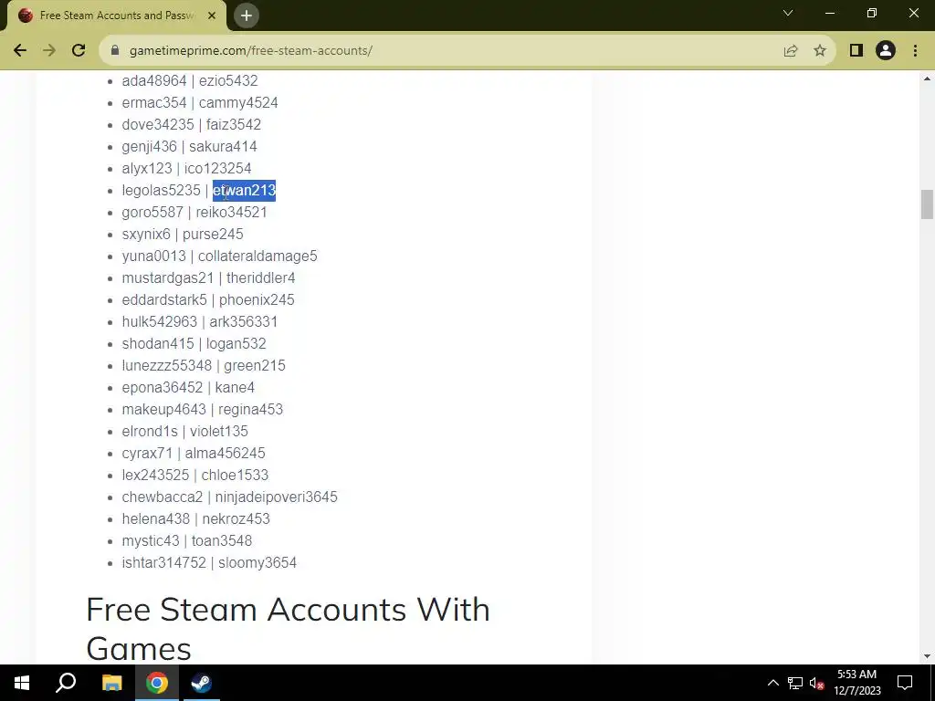Bookmark page with the star icon
Viewport: 935px width, 701px height.
click(x=820, y=51)
